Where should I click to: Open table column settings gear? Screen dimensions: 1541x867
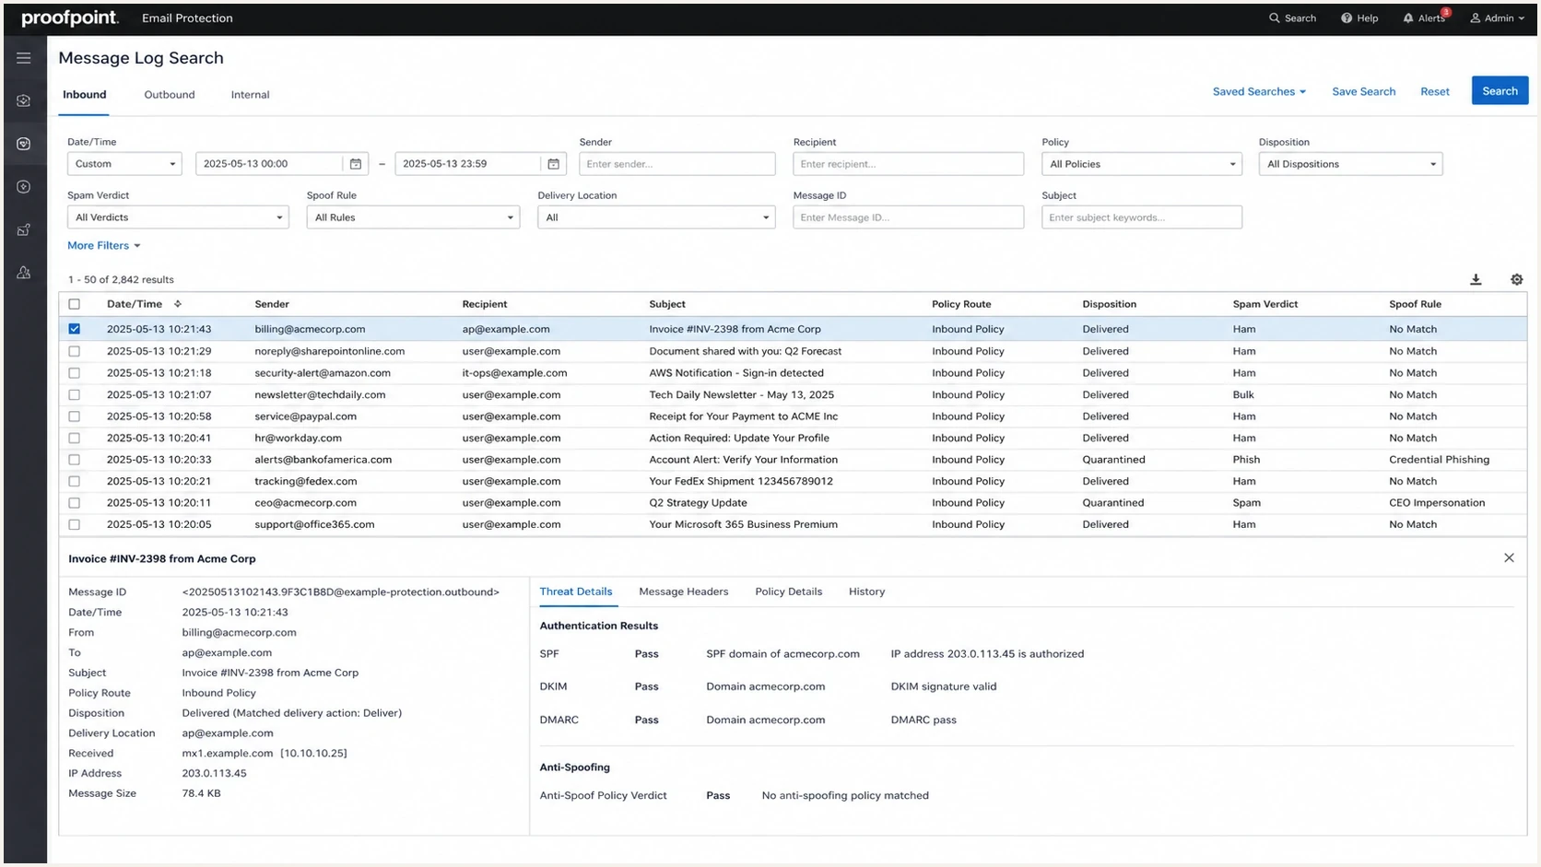click(x=1516, y=279)
